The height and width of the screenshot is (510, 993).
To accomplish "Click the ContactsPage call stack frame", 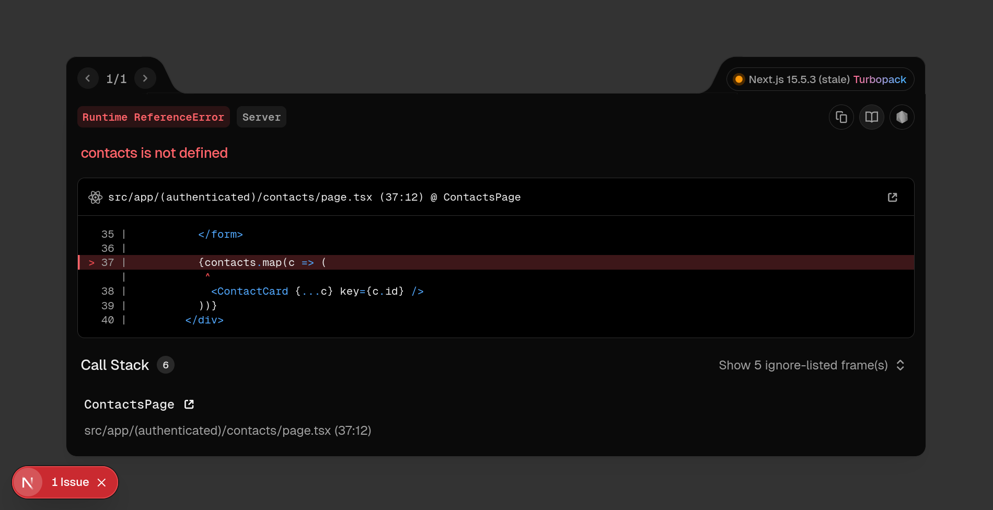I will [x=129, y=404].
